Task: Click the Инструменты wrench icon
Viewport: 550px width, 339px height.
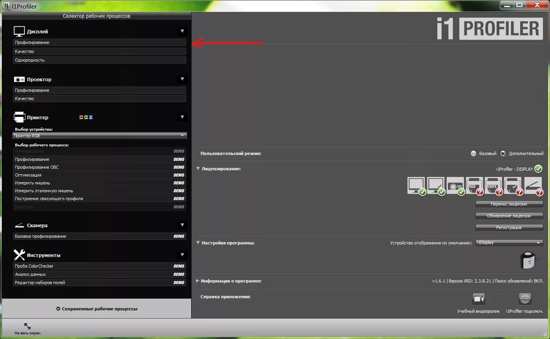Action: pos(19,255)
